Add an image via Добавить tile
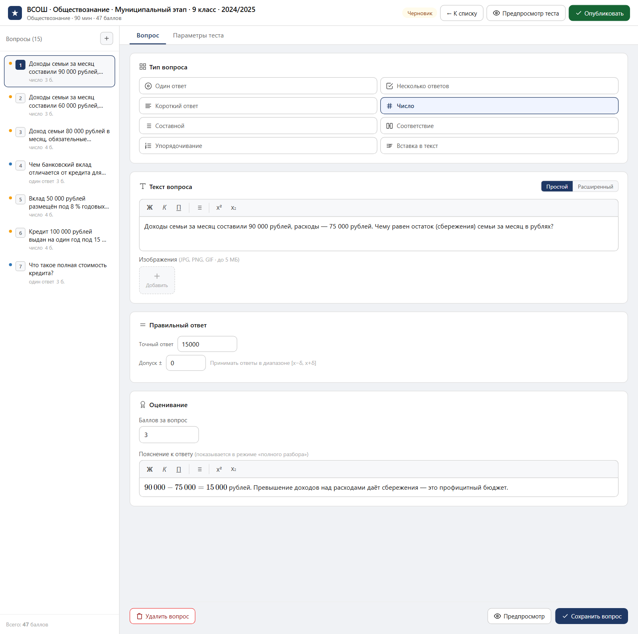Viewport: 638px width, 634px height. coord(157,280)
